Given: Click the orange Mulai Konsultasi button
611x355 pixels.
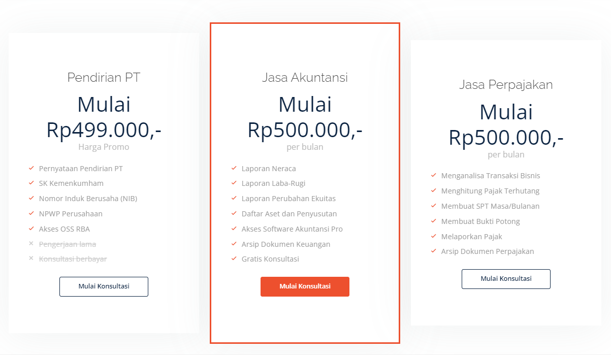Looking at the screenshot, I should coord(305,286).
